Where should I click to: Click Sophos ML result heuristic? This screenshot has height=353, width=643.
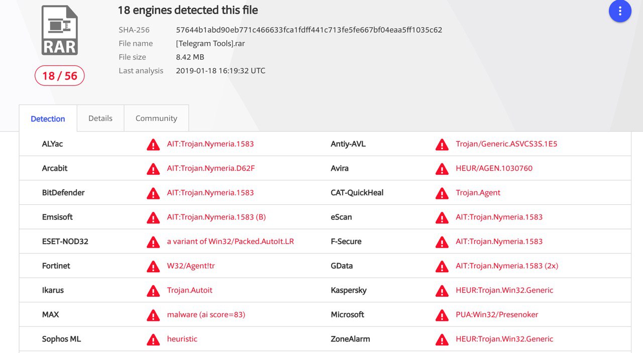182,339
